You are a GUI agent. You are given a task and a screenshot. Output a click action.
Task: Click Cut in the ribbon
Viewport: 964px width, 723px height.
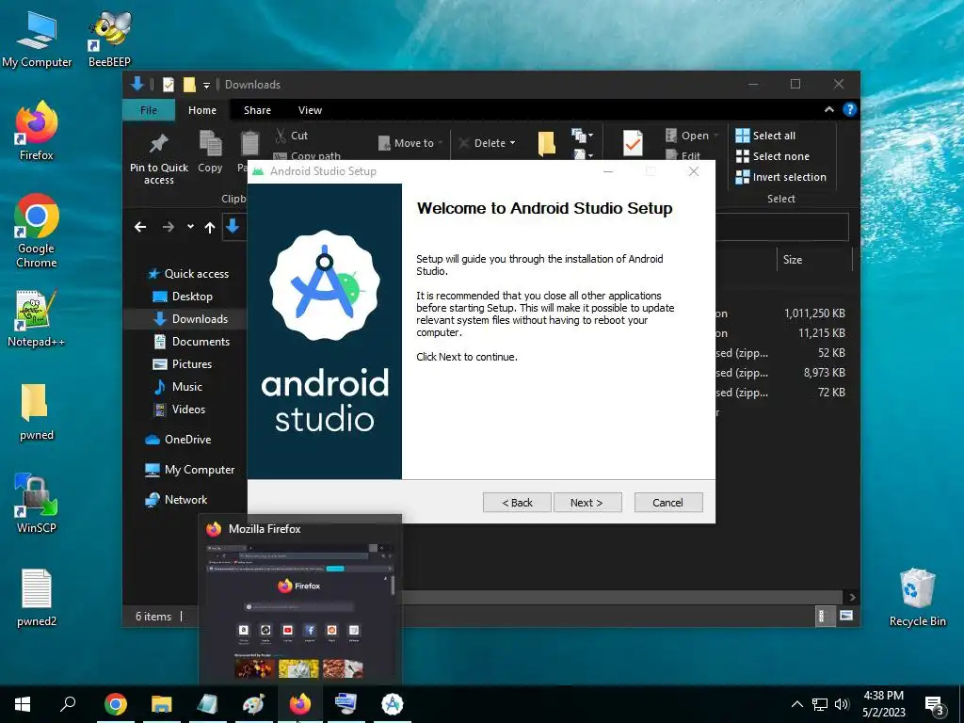click(x=292, y=136)
